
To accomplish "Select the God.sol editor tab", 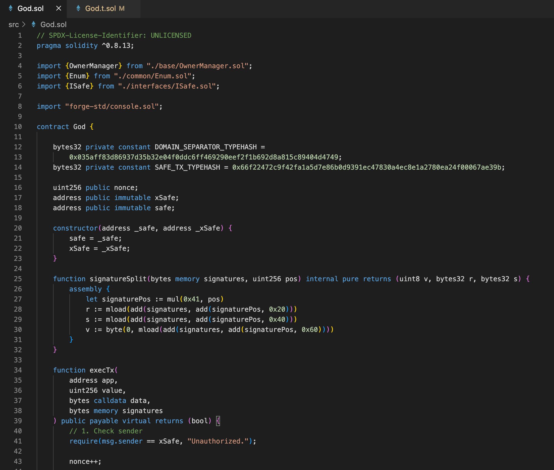I will (x=30, y=8).
